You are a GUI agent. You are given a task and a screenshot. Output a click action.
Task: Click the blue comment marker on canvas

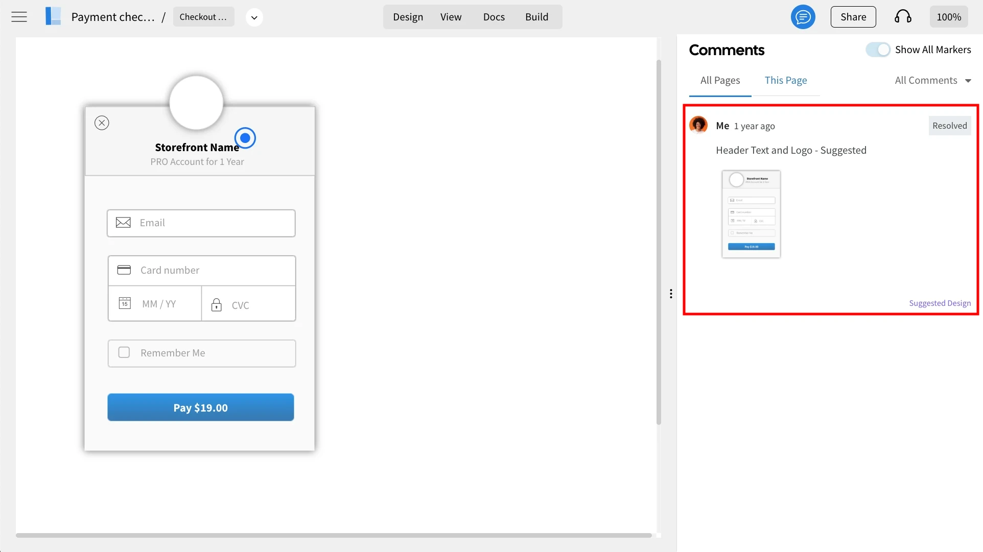coord(245,138)
